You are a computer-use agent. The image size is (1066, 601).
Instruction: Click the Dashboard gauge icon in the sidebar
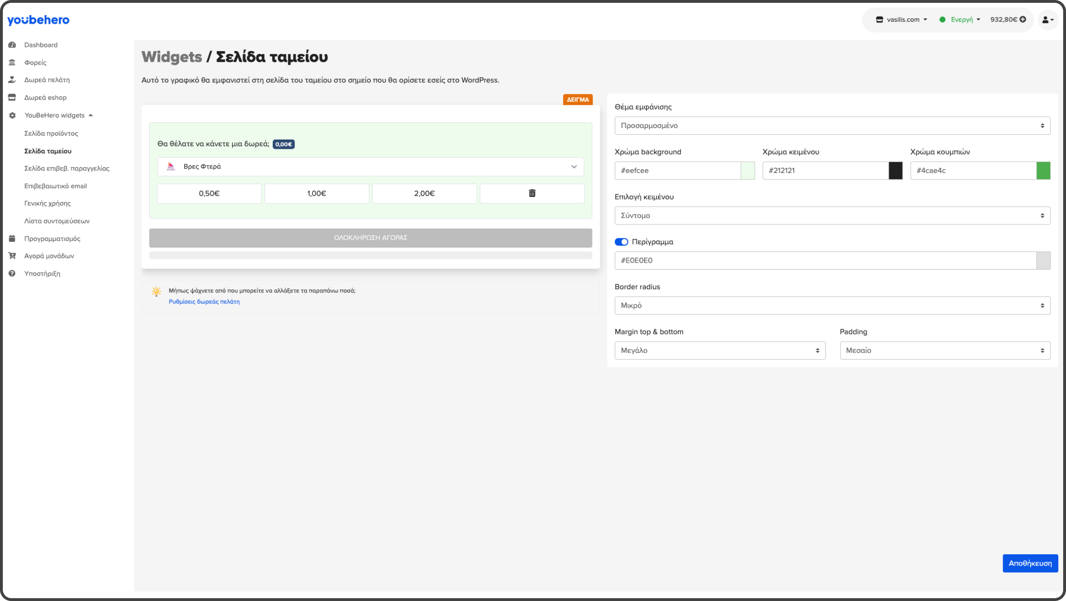pos(12,45)
